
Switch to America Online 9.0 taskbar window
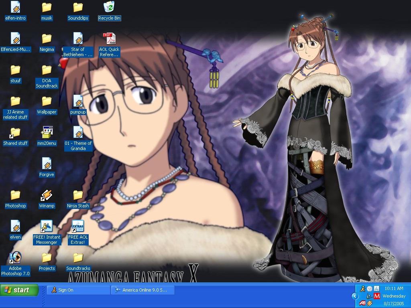(x=143, y=290)
